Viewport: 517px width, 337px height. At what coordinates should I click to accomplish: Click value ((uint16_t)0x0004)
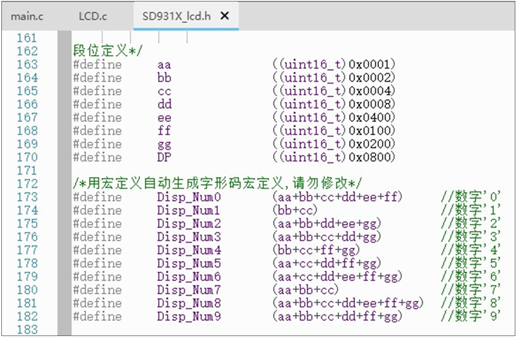[333, 91]
